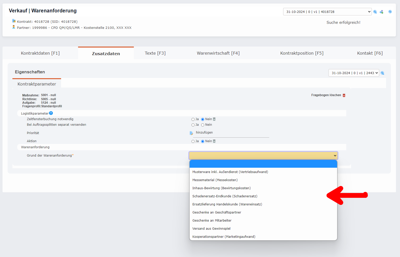The width and height of the screenshot is (400, 257).
Task: Click the search icon beside contract dropdown
Action: tap(375, 12)
